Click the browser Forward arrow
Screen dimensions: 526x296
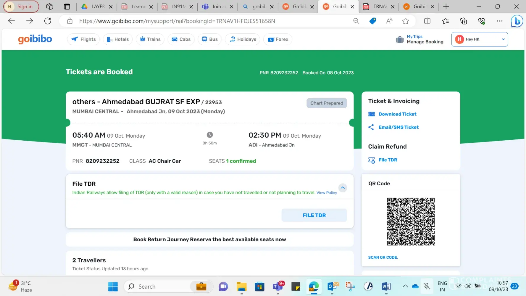[30, 21]
